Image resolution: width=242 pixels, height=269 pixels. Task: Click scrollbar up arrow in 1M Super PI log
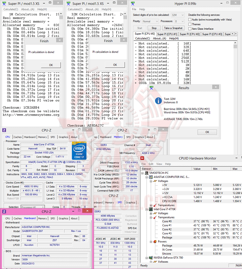pyautogui.click(x=61, y=14)
